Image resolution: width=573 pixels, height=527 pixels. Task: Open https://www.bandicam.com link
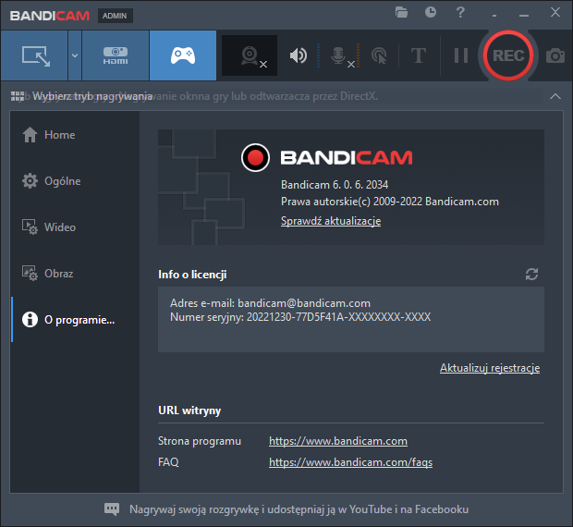pos(338,441)
